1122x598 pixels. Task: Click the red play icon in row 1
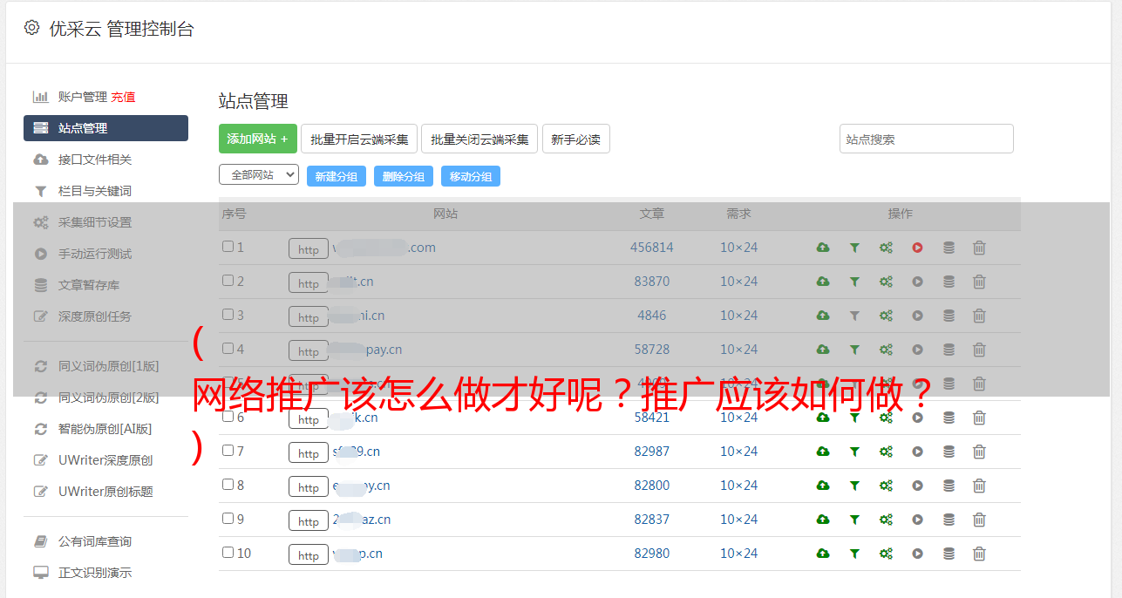(917, 248)
